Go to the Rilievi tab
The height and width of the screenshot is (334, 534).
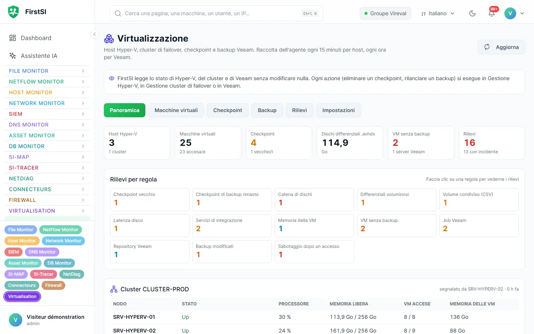coord(300,110)
